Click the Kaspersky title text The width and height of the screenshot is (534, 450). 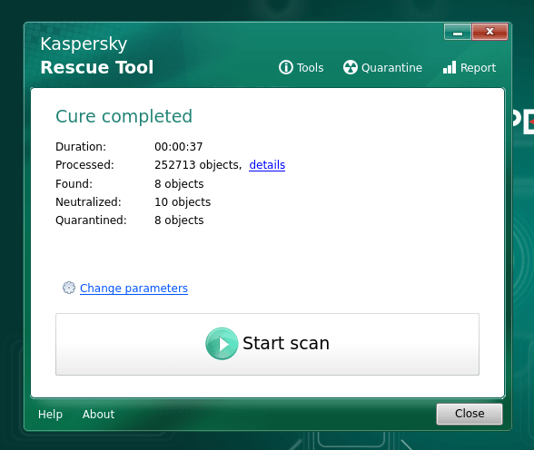point(84,44)
